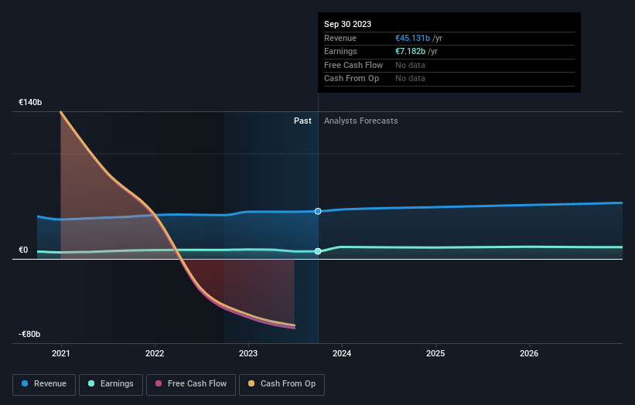635x405 pixels.
Task: Toggle the Free Cash Flow legend button
Action: (191, 384)
